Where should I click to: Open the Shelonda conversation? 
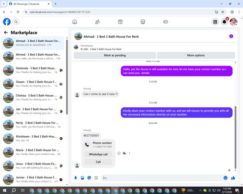click(x=33, y=70)
